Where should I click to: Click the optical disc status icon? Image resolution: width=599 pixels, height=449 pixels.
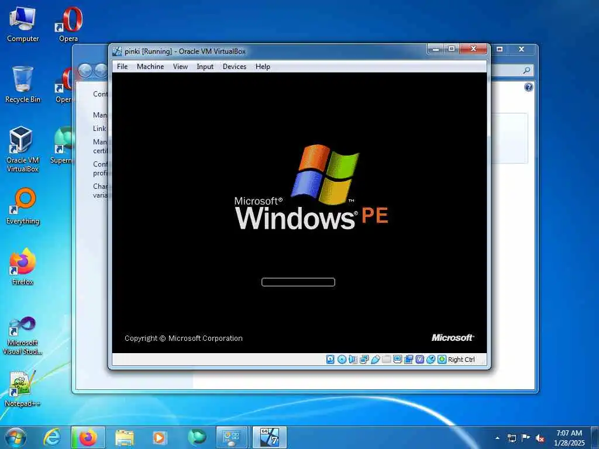point(342,360)
